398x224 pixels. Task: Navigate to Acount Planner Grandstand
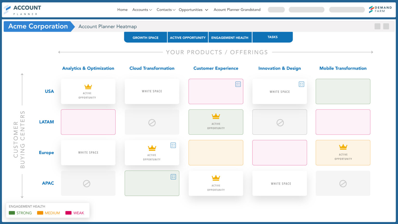click(237, 10)
